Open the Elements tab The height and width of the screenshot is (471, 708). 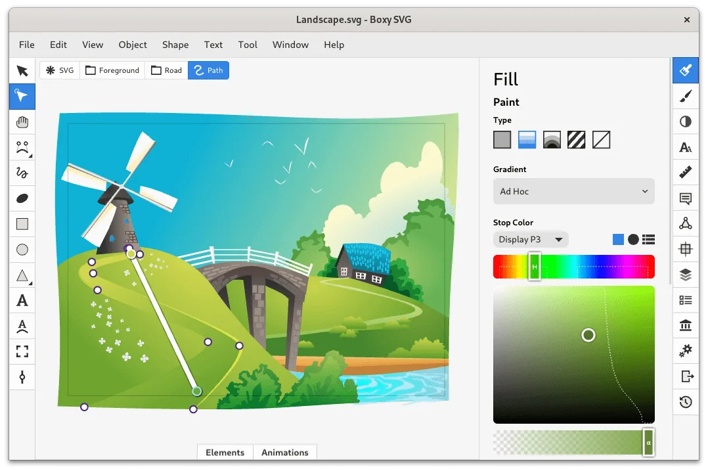pyautogui.click(x=225, y=453)
